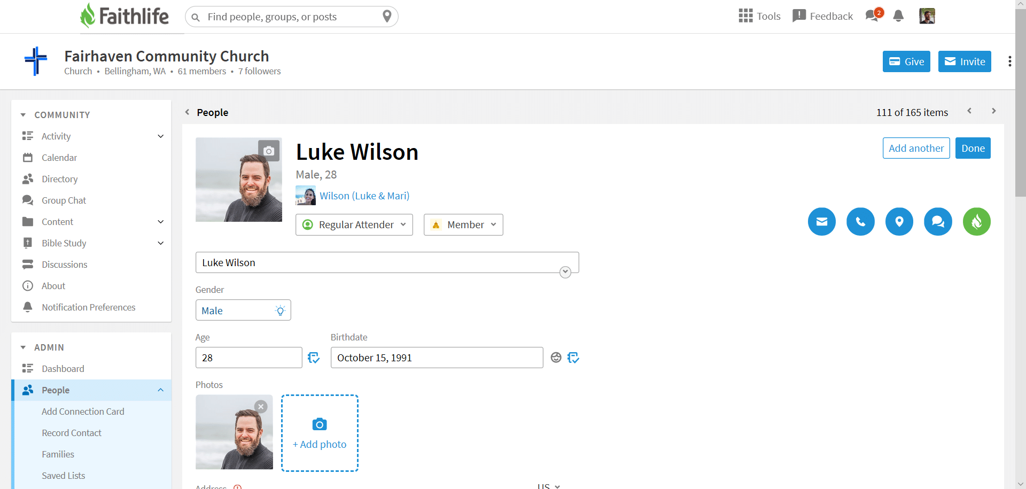
Task: Open Wilson (Luke & Mari) family link
Action: tap(364, 196)
